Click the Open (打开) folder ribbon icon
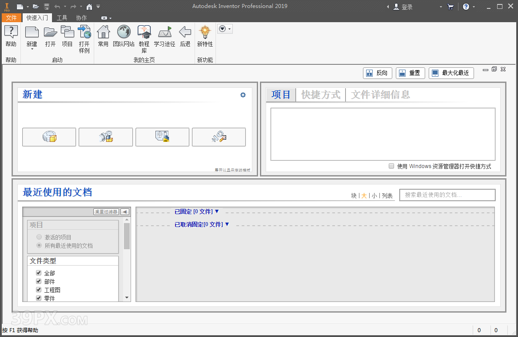This screenshot has width=518, height=337. 50,32
